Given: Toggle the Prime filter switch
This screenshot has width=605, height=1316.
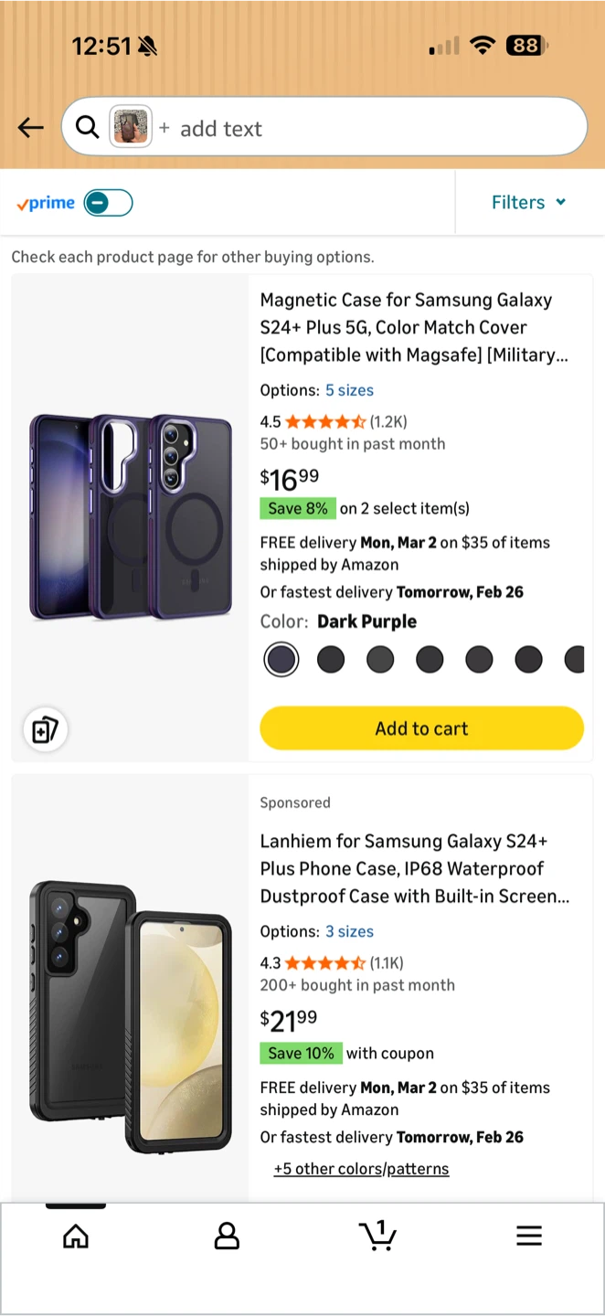Looking at the screenshot, I should click(109, 203).
